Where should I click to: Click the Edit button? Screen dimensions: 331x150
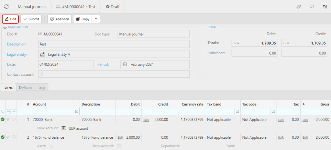pyautogui.click(x=10, y=19)
